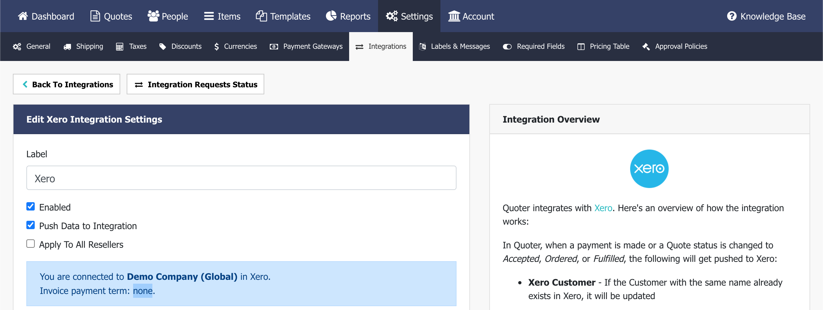This screenshot has height=310, width=823.
Task: Click the People group icon
Action: pyautogui.click(x=153, y=16)
